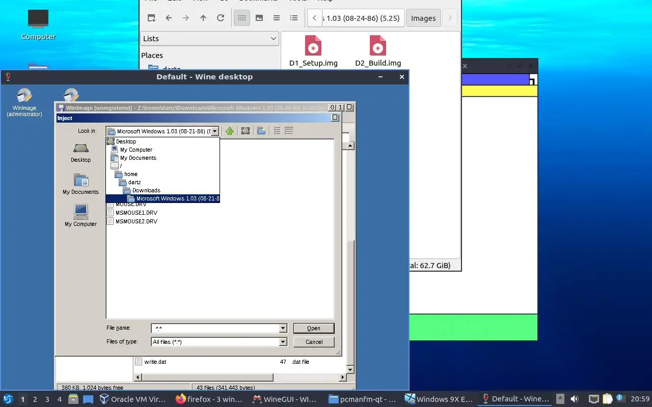Click the WinImage (administrator) desktop icon
This screenshot has height=407, width=652.
(24, 103)
